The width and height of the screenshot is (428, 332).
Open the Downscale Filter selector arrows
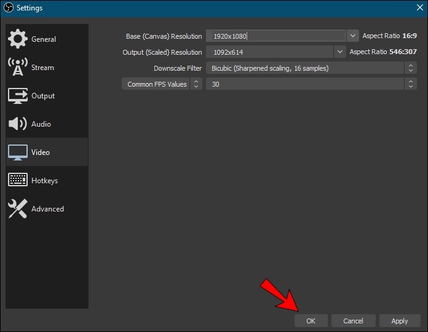(x=411, y=68)
